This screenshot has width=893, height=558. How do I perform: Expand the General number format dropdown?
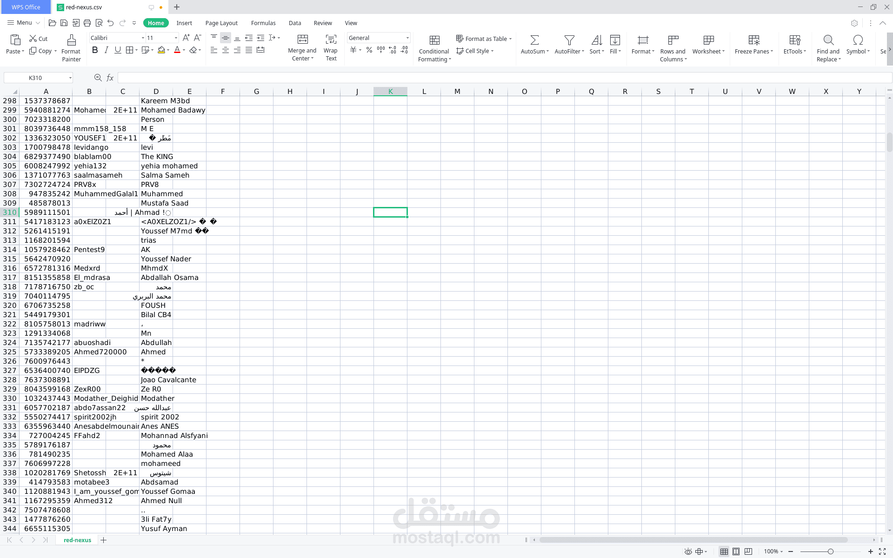coord(407,38)
